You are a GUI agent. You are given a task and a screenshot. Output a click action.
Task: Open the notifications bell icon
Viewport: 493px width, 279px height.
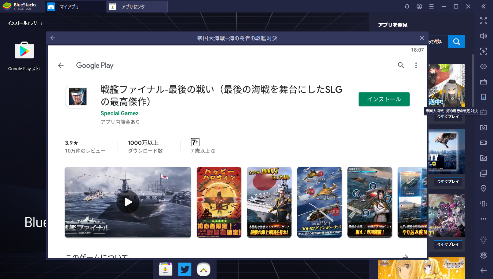tap(407, 6)
